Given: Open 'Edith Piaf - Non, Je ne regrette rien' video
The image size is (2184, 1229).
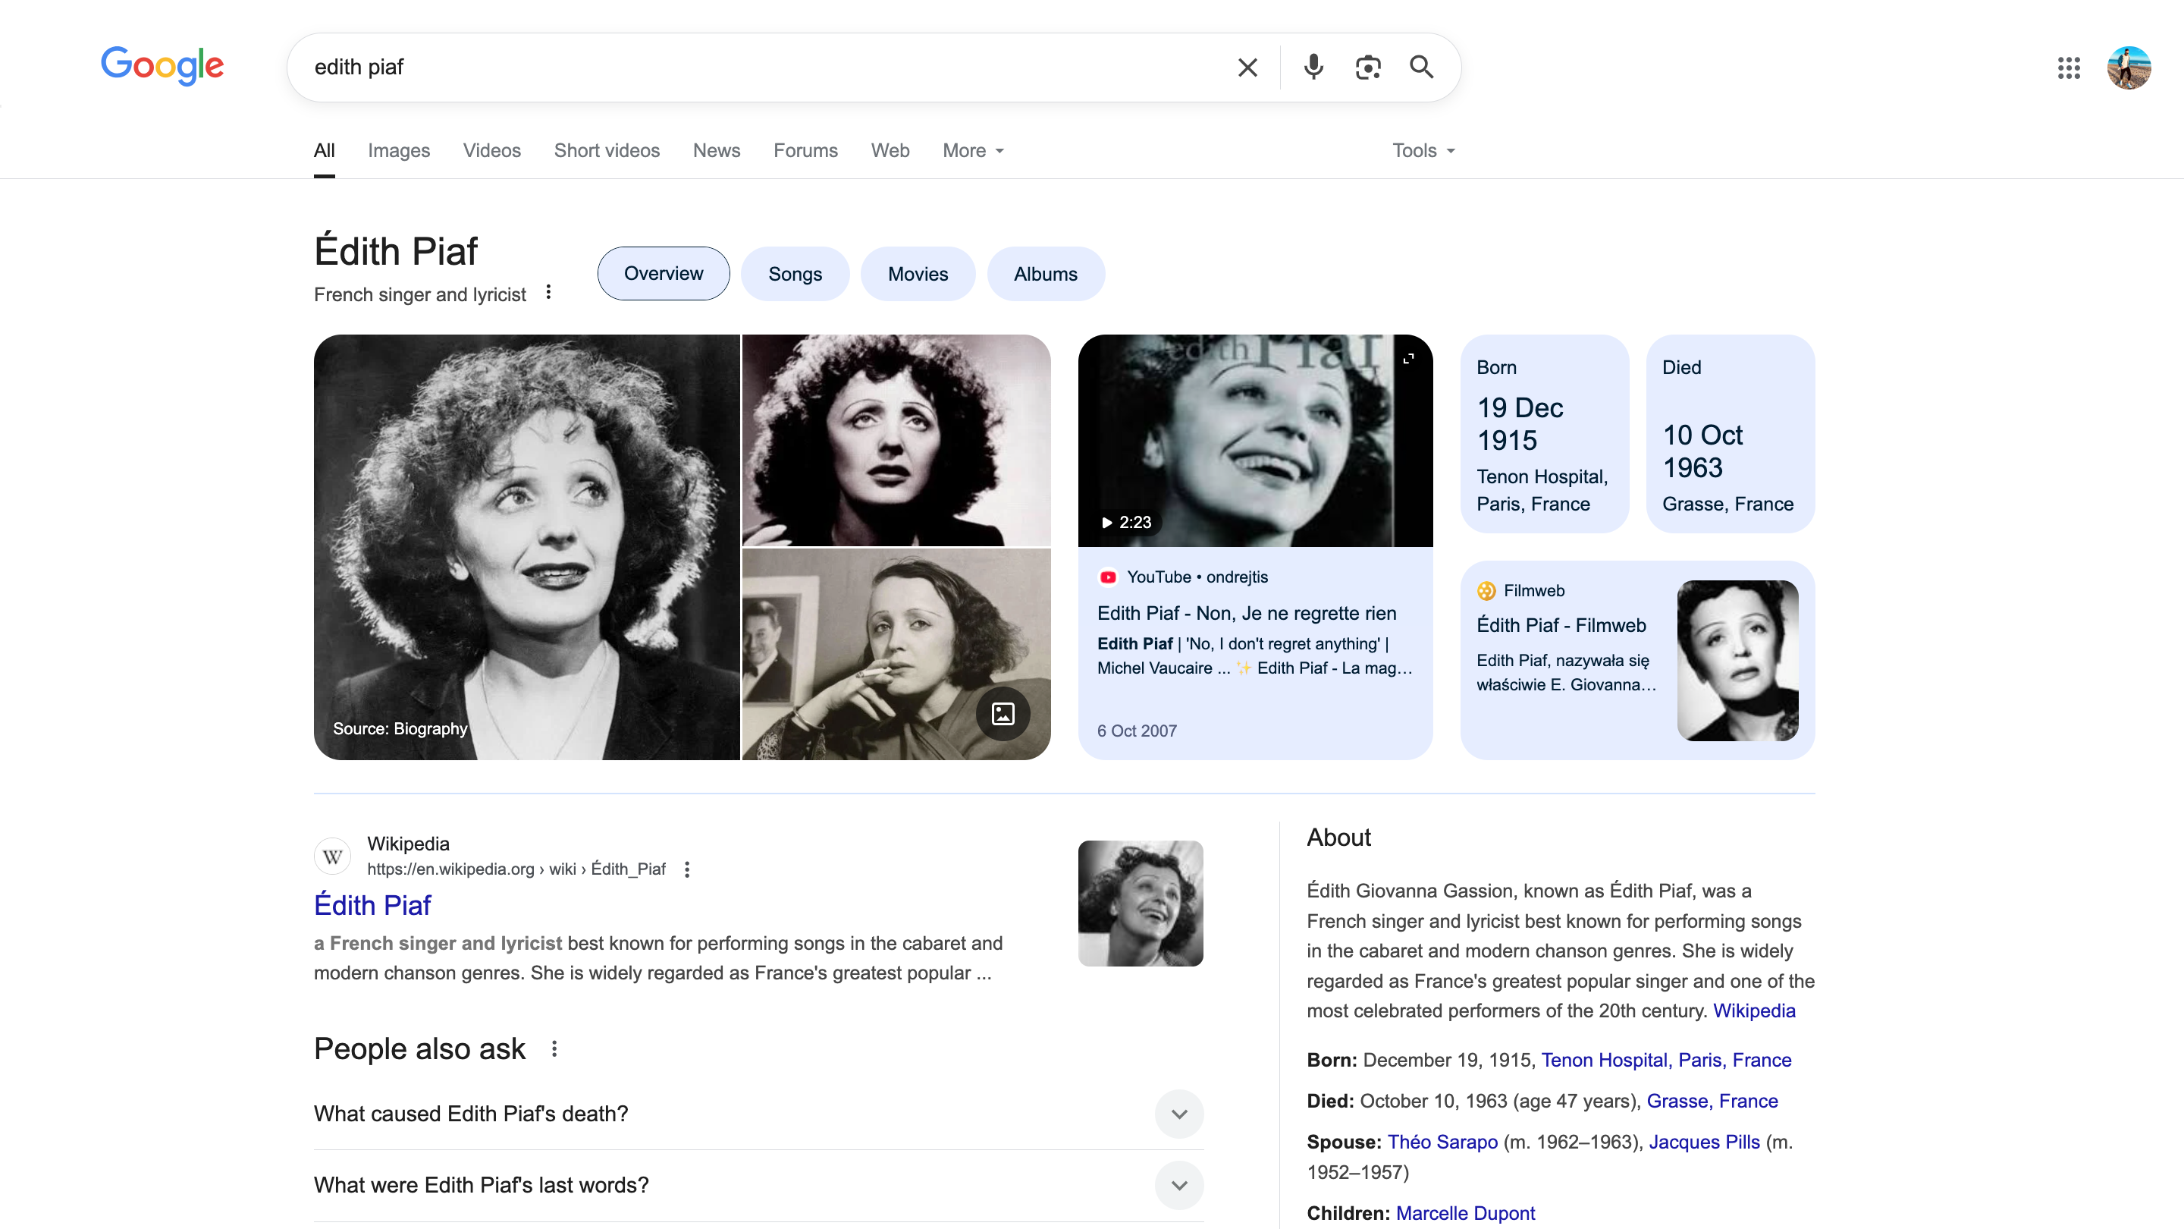Looking at the screenshot, I should pyautogui.click(x=1246, y=613).
